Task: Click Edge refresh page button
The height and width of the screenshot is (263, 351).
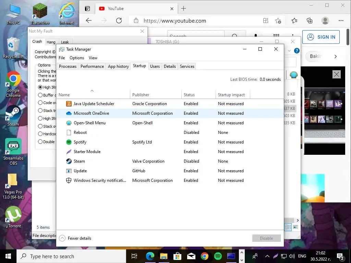Action: click(119, 21)
